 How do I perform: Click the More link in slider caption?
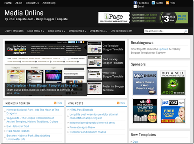click(x=17, y=93)
